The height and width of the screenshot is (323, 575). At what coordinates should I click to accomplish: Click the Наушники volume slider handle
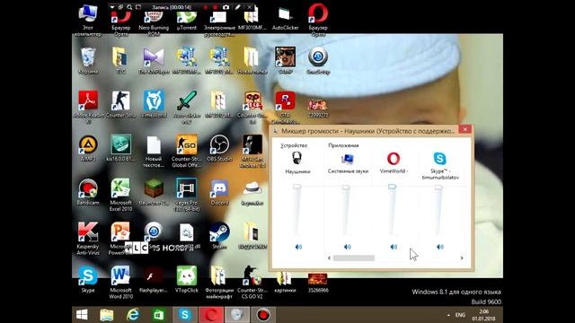pyautogui.click(x=297, y=187)
